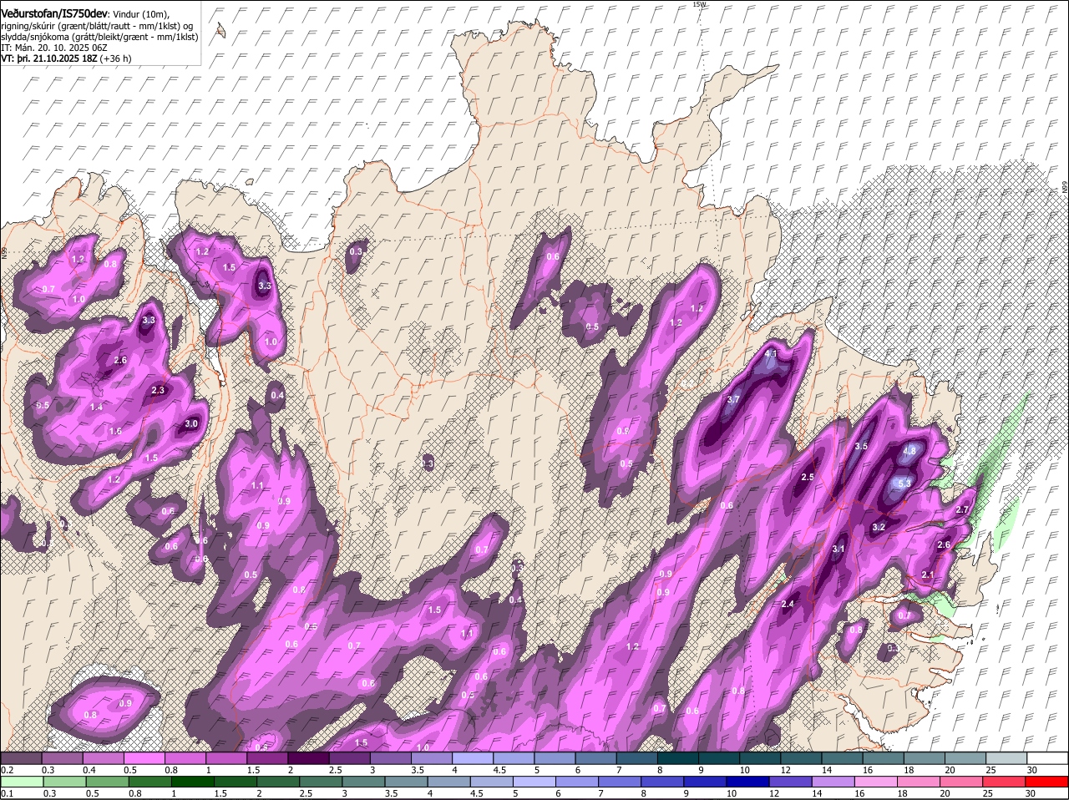This screenshot has height=800, width=1069.
Task: Click the 2.5 precipitation value on the map
Action: pos(808,478)
